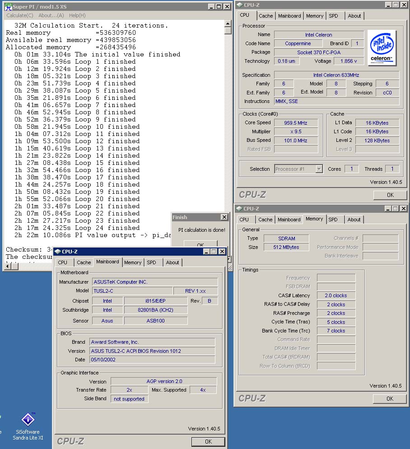Click BIOS Version ASUS TUSL2-C field

(x=152, y=351)
